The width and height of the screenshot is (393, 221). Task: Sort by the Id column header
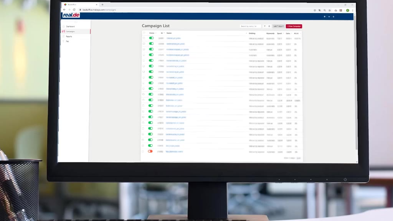(x=162, y=33)
